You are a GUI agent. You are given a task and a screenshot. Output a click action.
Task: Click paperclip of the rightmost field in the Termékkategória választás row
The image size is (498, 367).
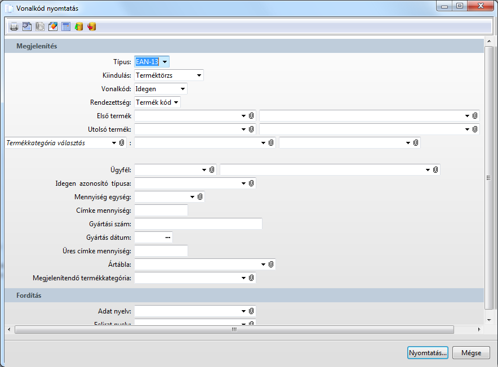[x=416, y=143]
